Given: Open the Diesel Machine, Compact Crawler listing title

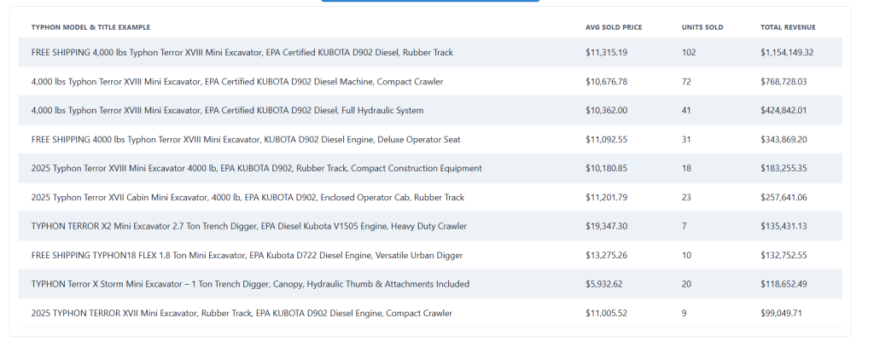Looking at the screenshot, I should [x=237, y=82].
